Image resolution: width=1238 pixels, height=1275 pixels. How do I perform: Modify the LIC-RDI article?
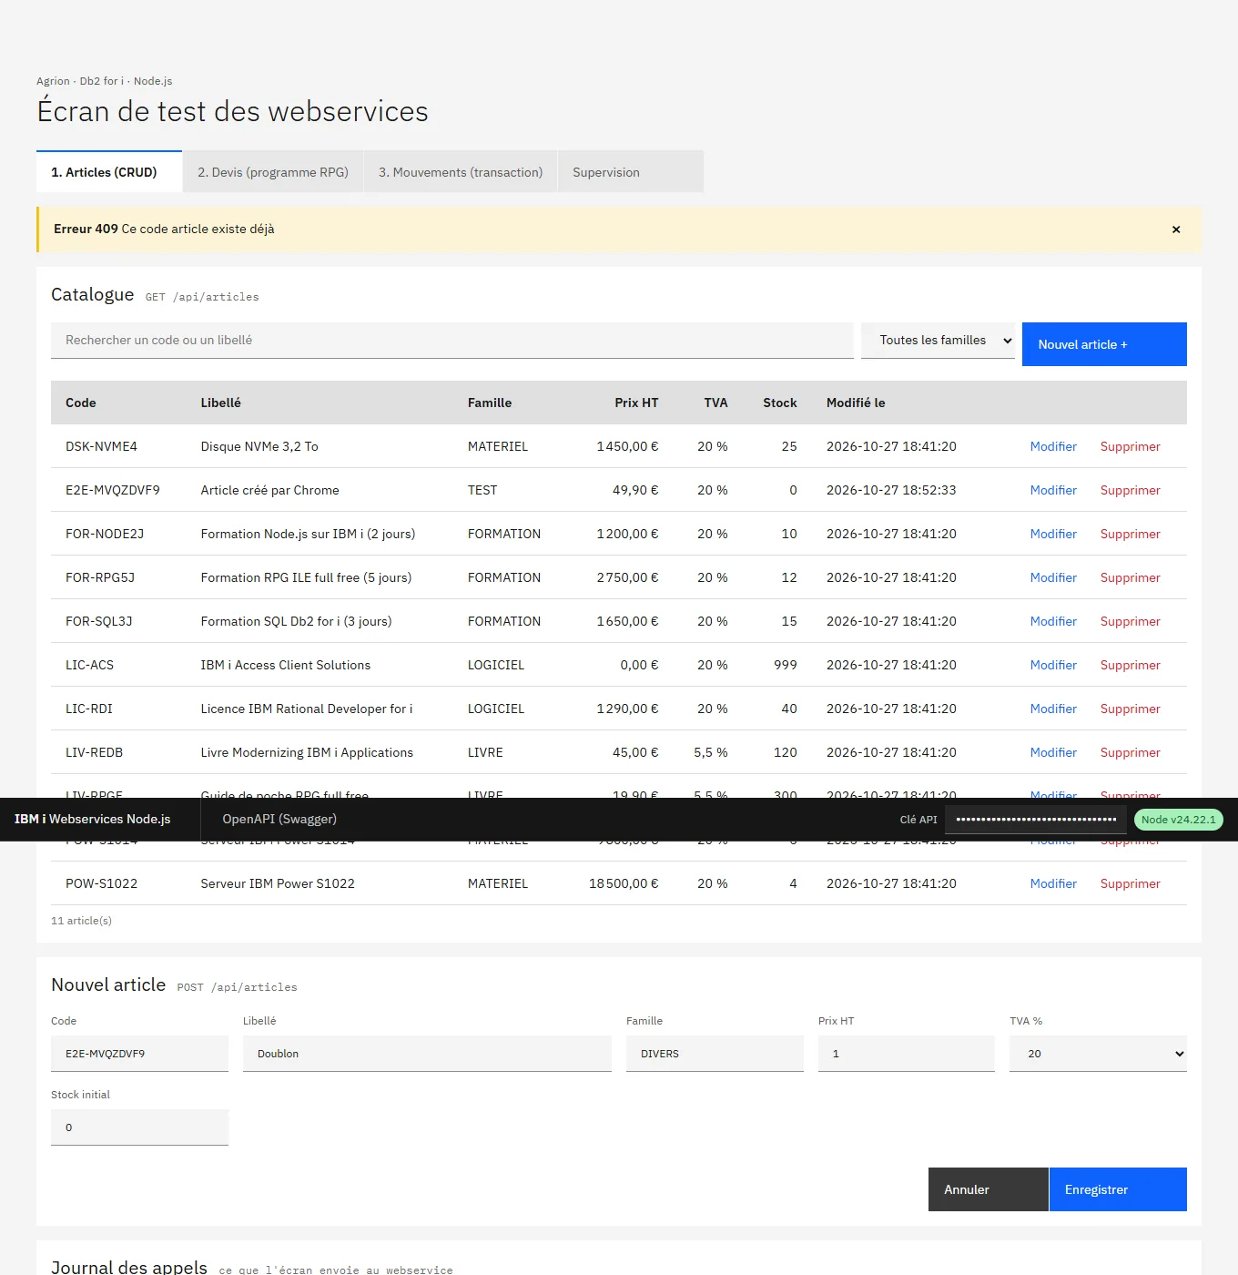click(x=1053, y=709)
